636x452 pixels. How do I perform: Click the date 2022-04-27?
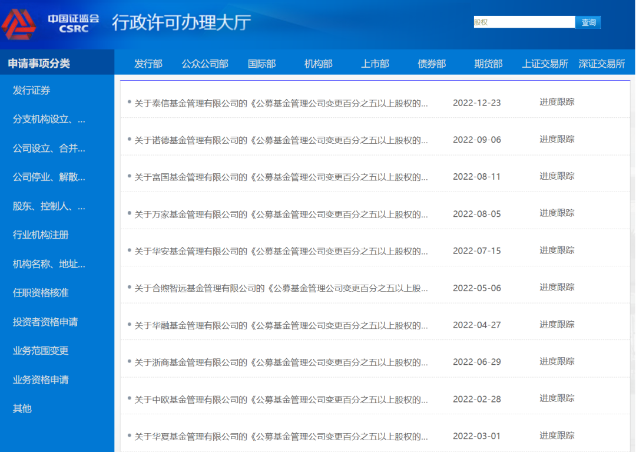point(477,325)
